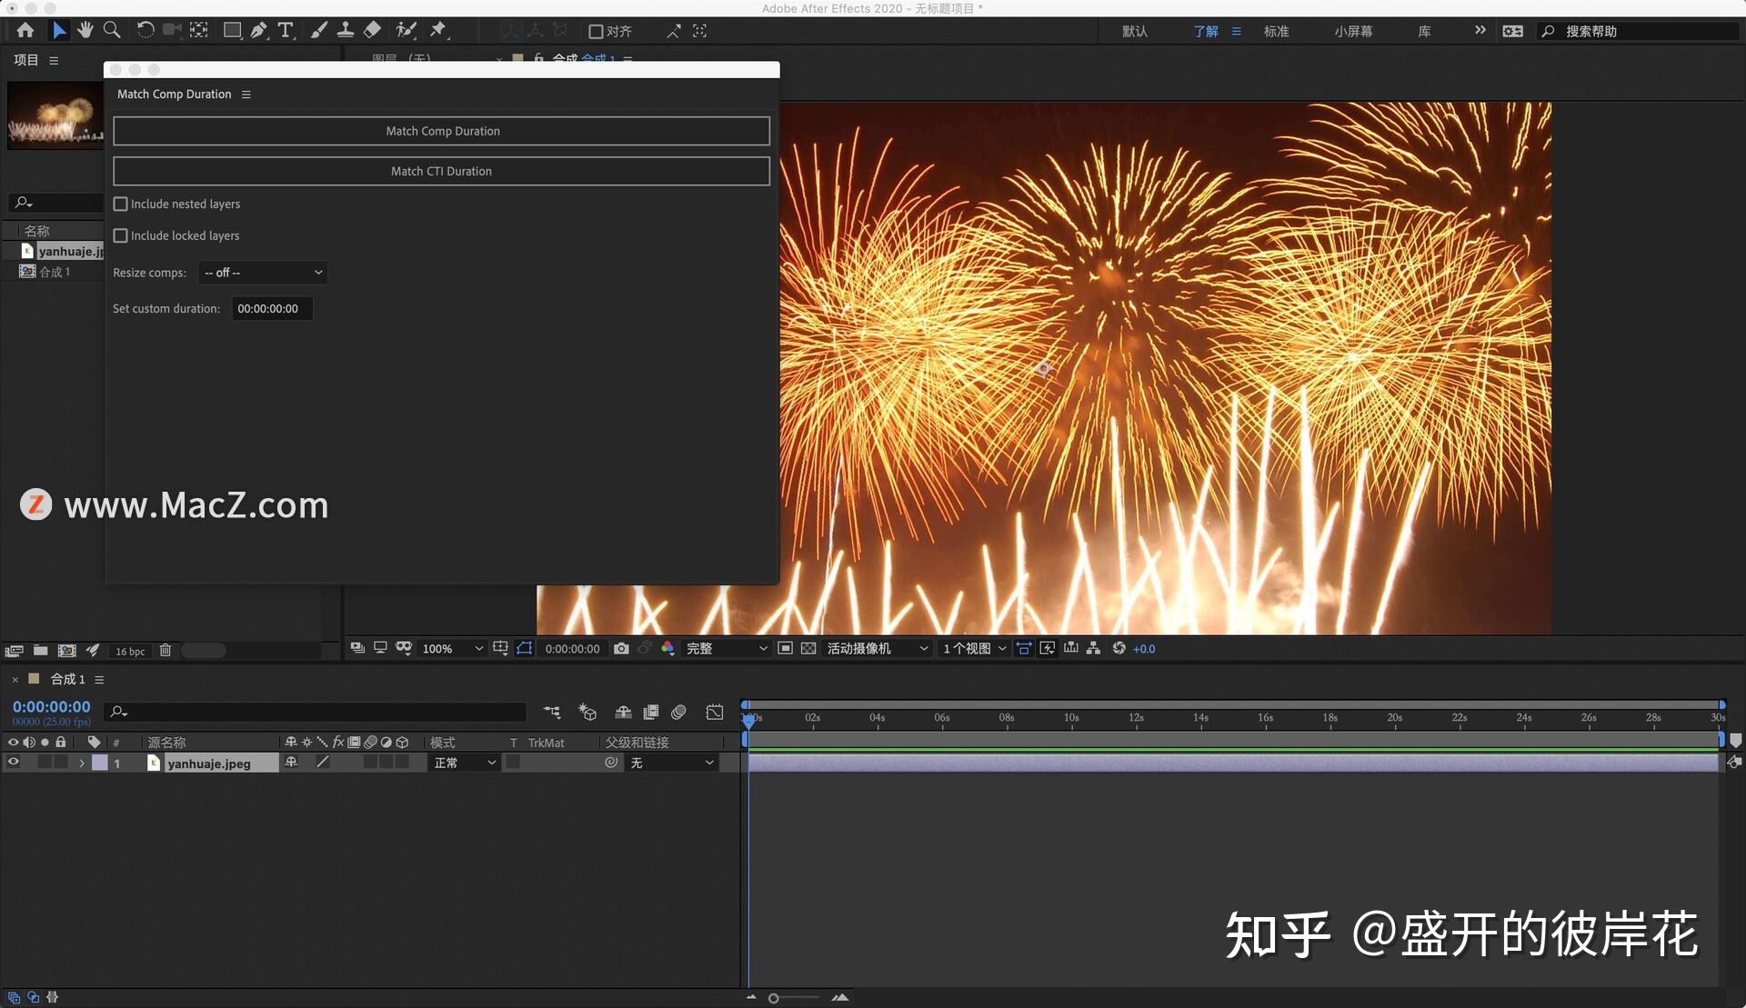Select the Rotate tool
The width and height of the screenshot is (1746, 1008).
(145, 30)
